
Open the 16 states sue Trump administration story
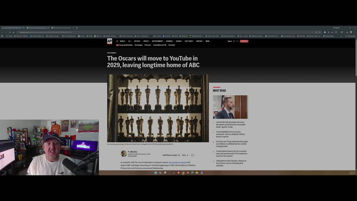[x=232, y=144]
